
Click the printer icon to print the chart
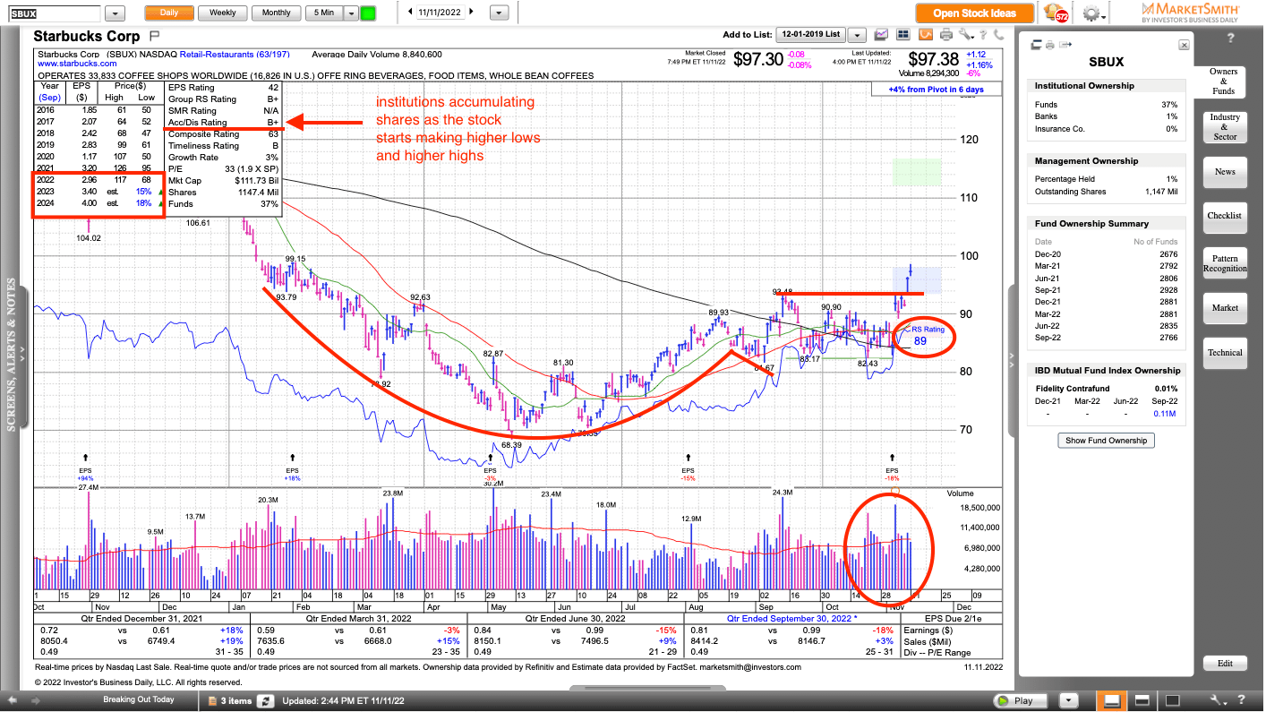(945, 34)
